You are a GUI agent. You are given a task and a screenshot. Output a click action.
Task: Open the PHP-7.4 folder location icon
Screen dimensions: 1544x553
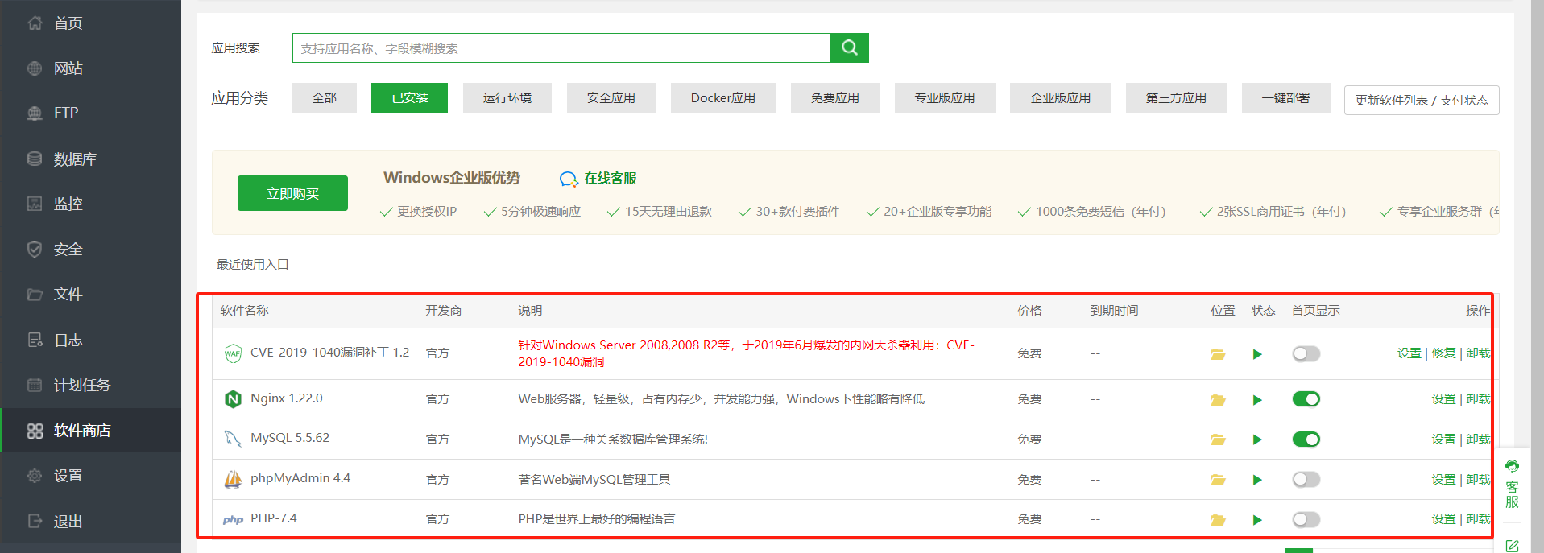(1218, 520)
